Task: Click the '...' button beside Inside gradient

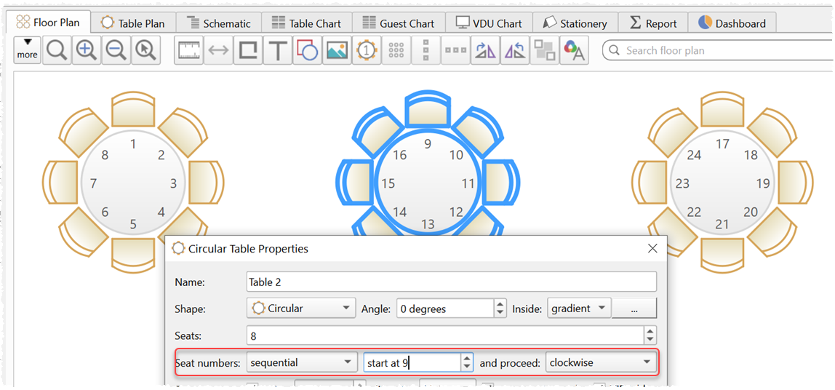Action: pos(634,309)
